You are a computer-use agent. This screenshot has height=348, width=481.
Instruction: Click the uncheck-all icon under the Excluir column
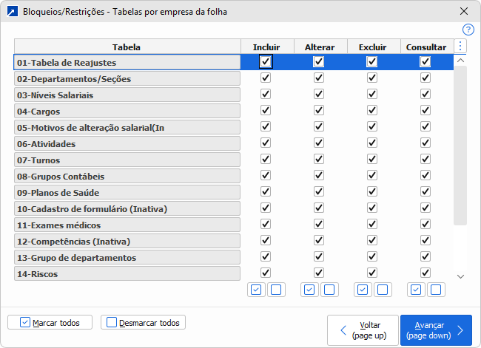382,290
